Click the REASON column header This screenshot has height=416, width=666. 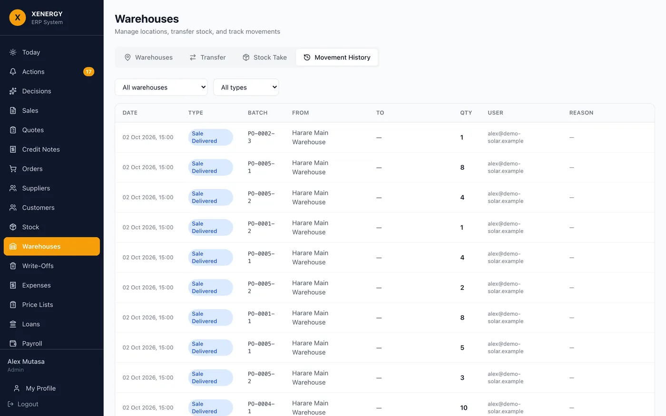(x=581, y=113)
